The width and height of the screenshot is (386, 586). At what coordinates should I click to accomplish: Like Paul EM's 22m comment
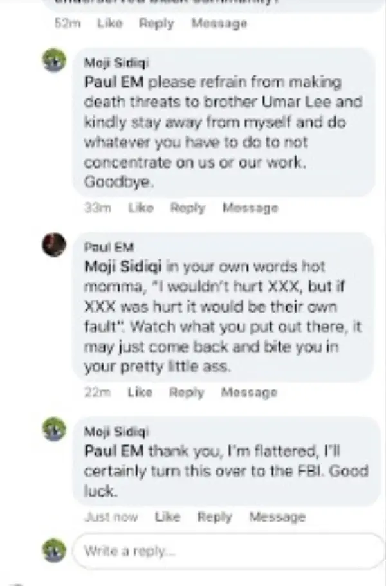140,392
